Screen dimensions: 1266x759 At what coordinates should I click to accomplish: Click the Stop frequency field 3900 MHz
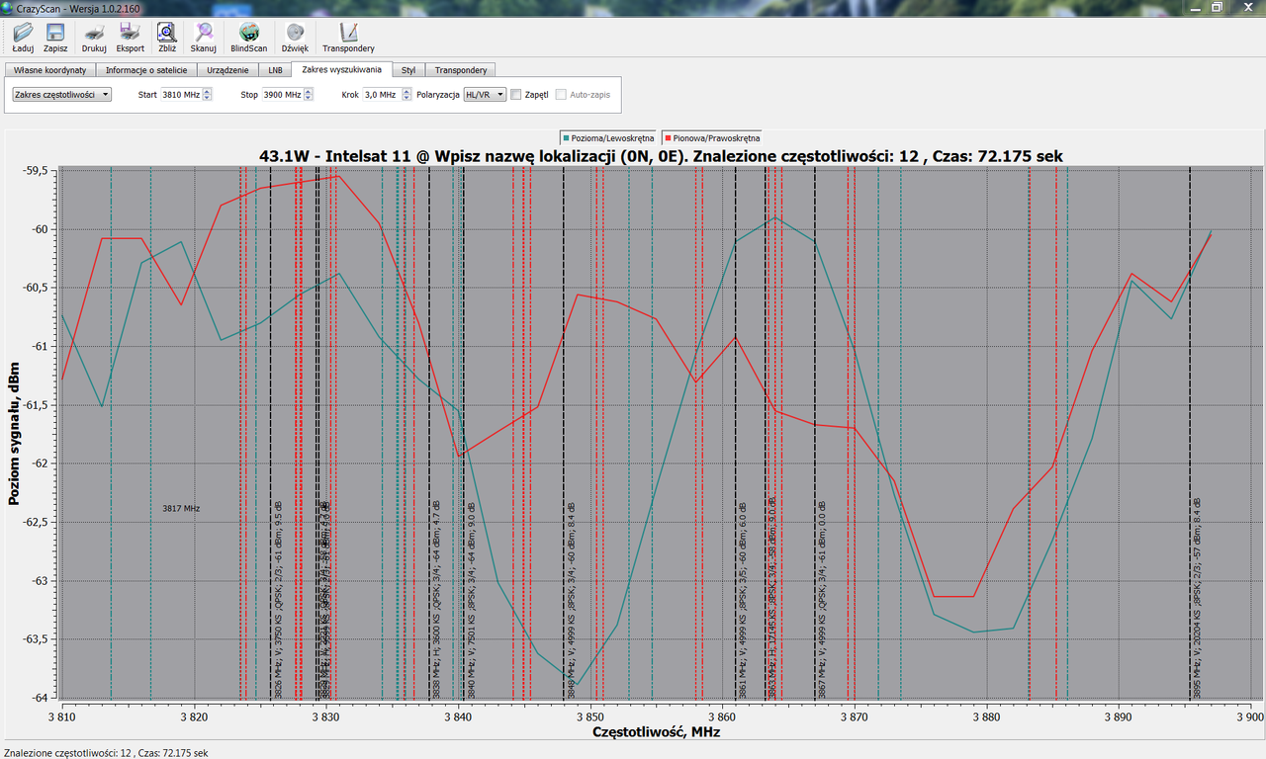click(x=283, y=95)
